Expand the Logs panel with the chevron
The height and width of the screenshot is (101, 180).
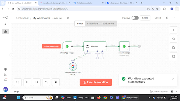[177, 92]
